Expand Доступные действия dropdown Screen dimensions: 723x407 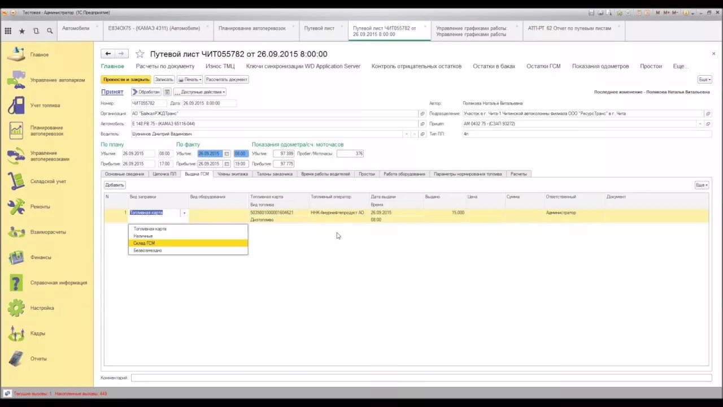200,92
